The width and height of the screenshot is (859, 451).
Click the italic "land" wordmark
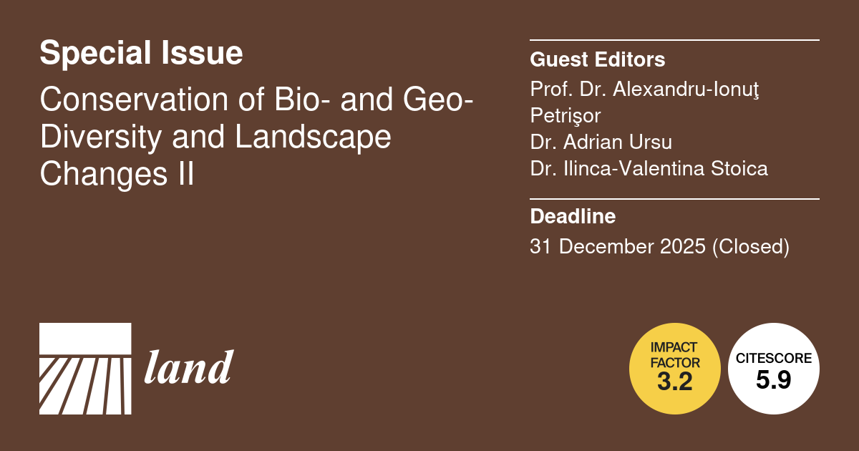point(188,368)
